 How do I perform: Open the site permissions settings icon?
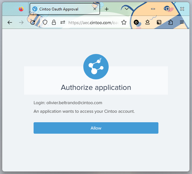point(62,22)
